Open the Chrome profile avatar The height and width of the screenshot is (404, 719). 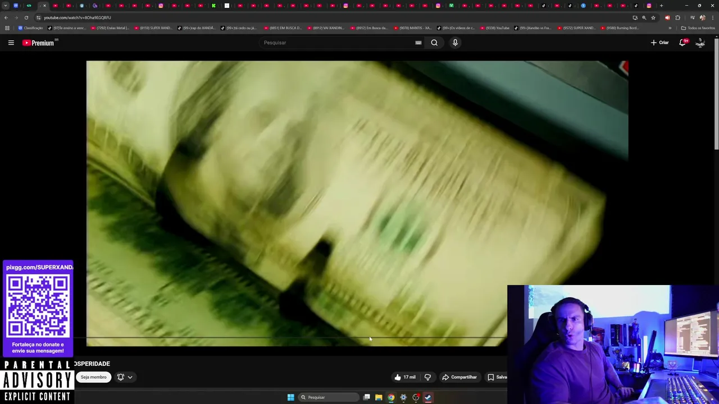tap(702, 17)
